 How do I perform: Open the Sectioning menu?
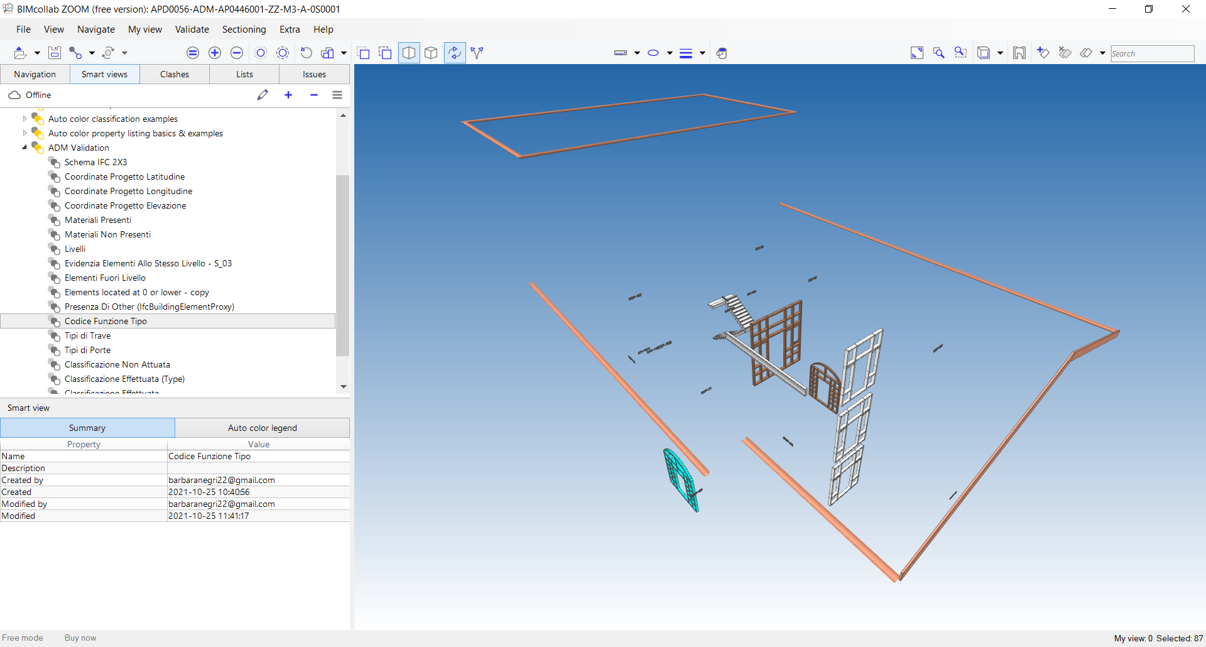[x=244, y=30]
